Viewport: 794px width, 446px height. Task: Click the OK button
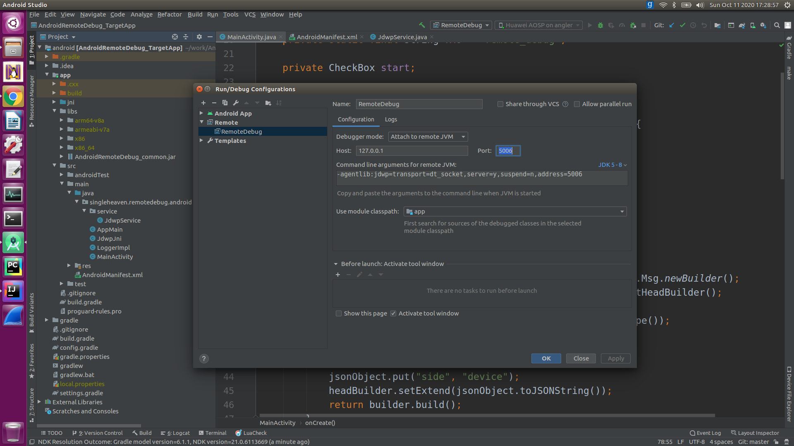tap(546, 358)
